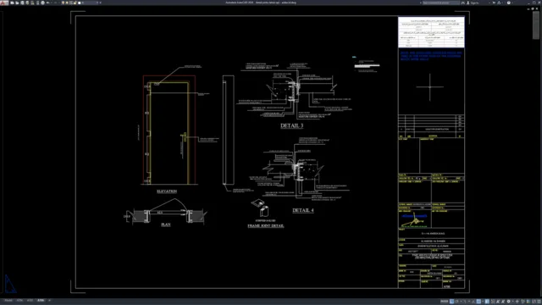Toggle the PAPER space status button

click(x=445, y=302)
